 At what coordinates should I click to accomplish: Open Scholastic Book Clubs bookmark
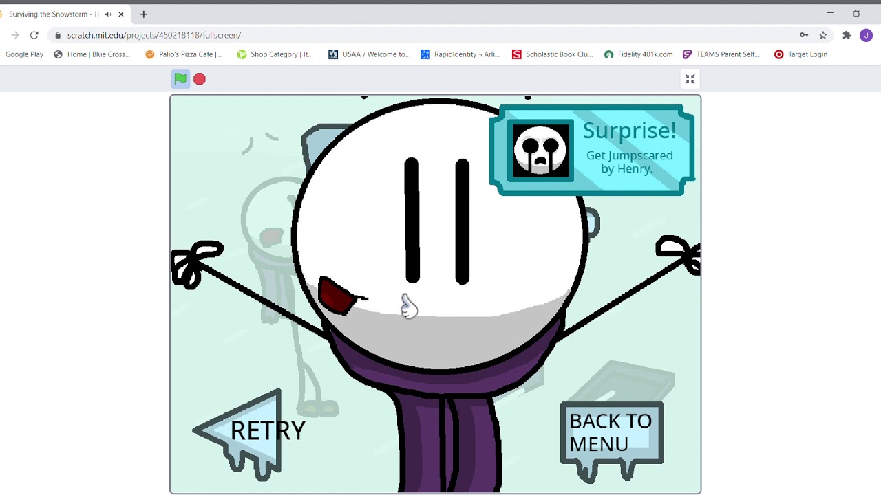552,54
